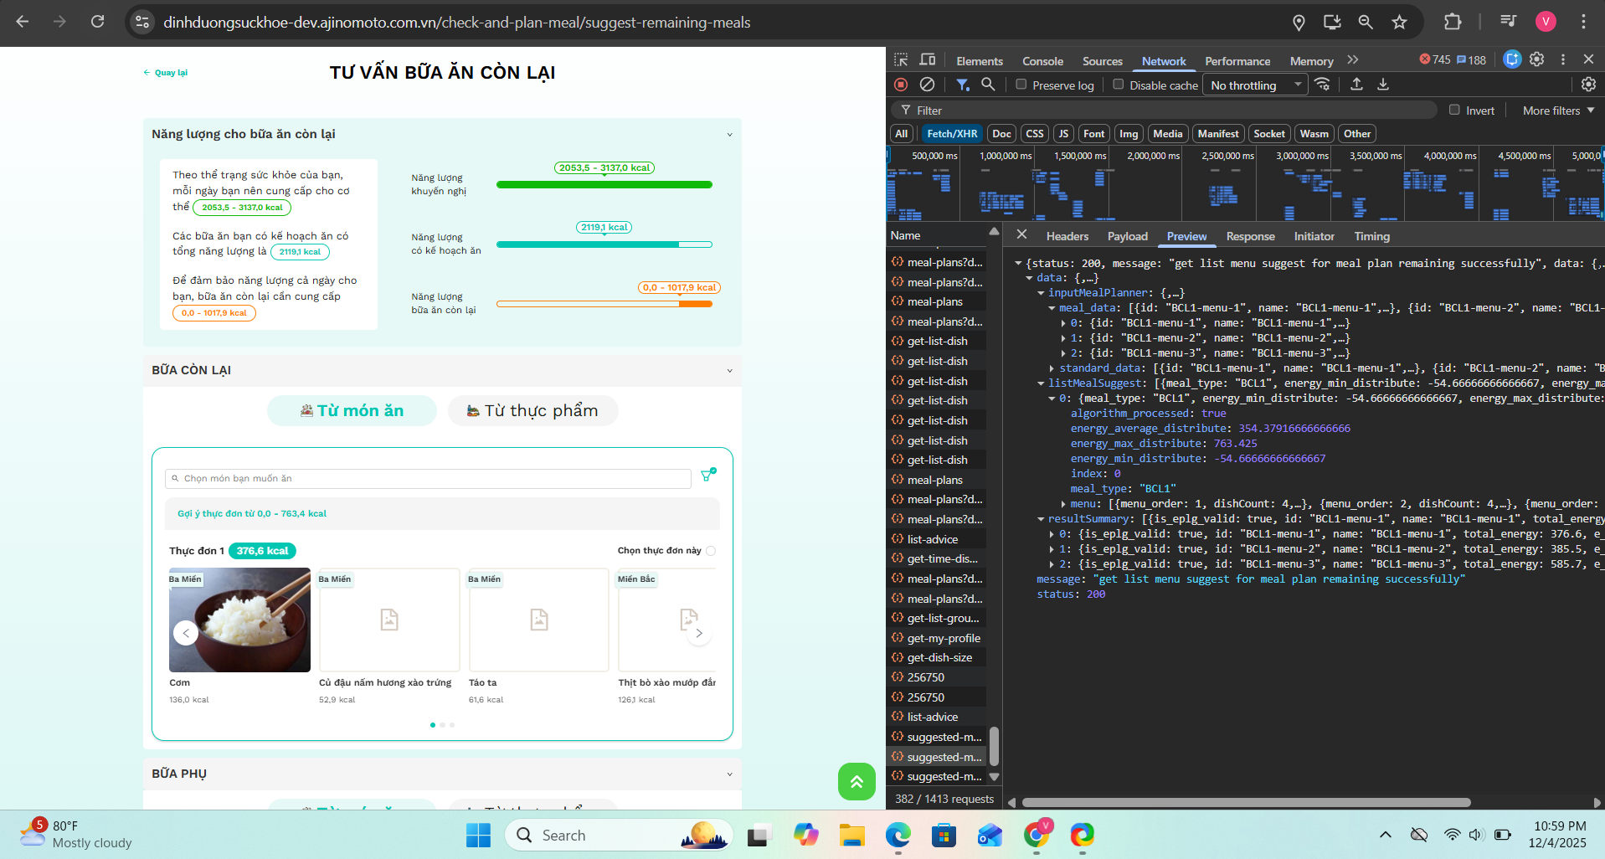Close the request details pane

click(1021, 235)
